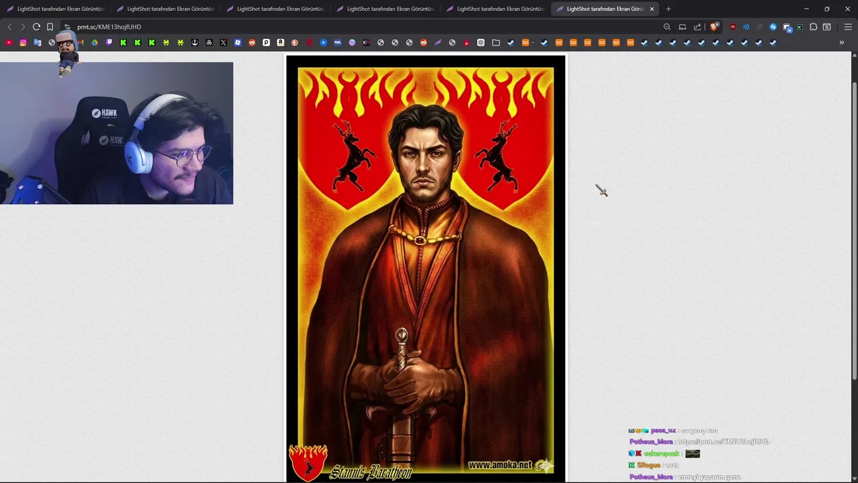Image resolution: width=858 pixels, height=483 pixels.
Task: Open the Google Drive bookmark
Action: pyautogui.click(x=95, y=43)
